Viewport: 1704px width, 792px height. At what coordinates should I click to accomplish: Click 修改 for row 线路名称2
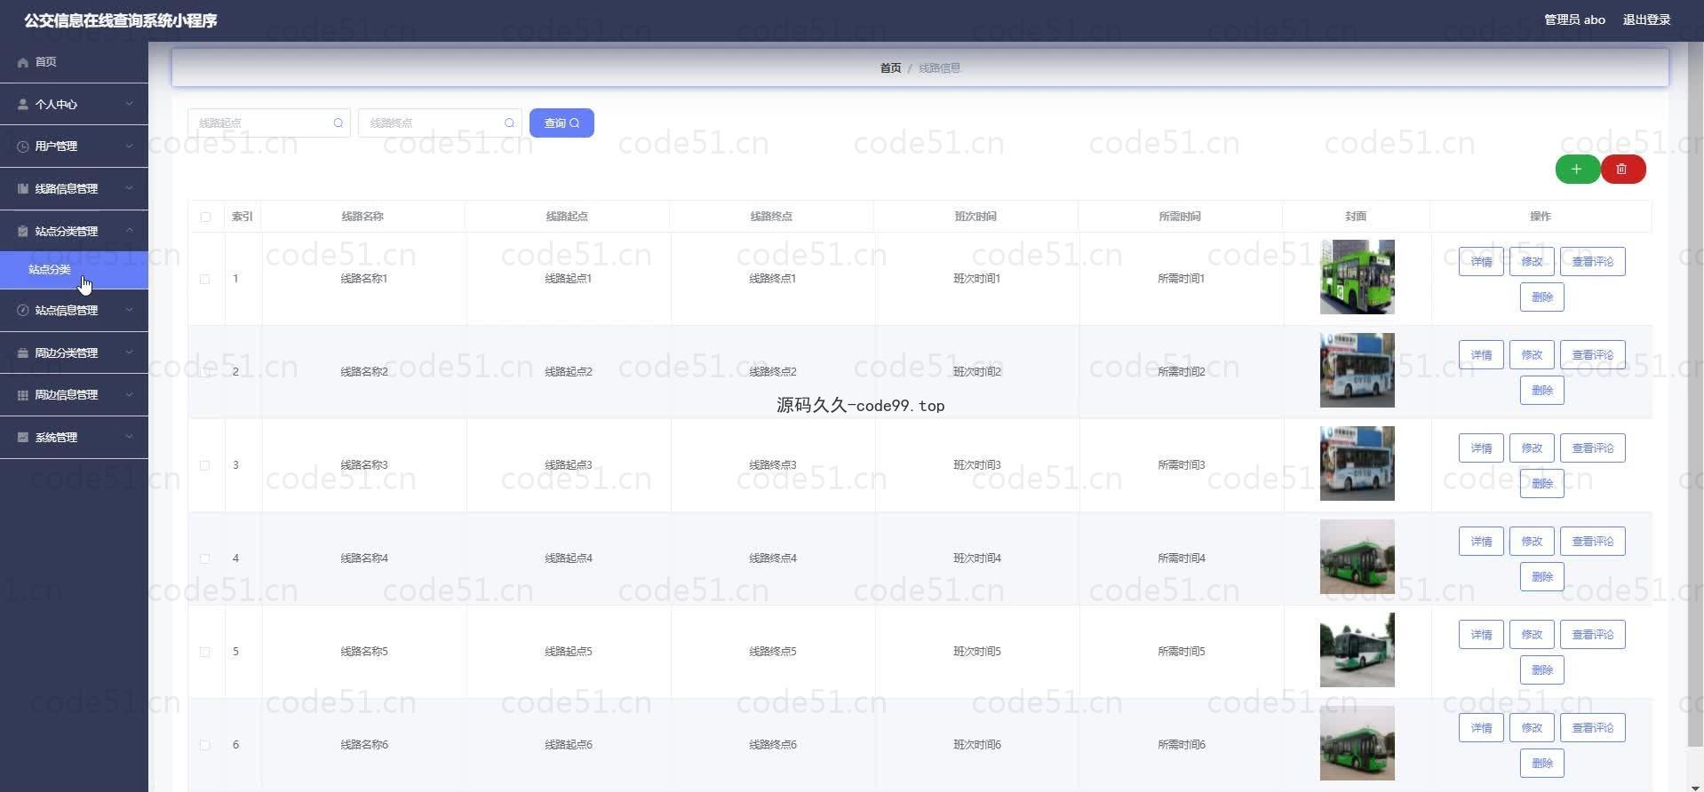click(x=1532, y=355)
